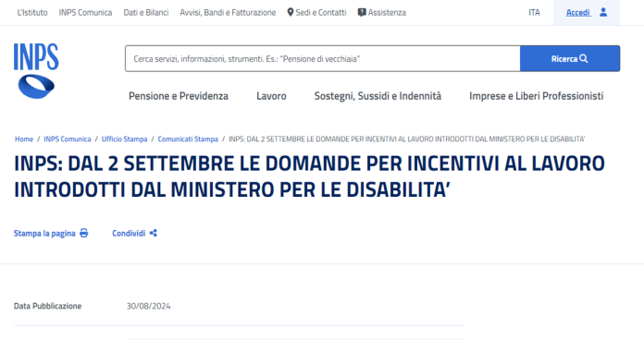
Task: Go to Home breadcrumb link
Action: tap(24, 139)
